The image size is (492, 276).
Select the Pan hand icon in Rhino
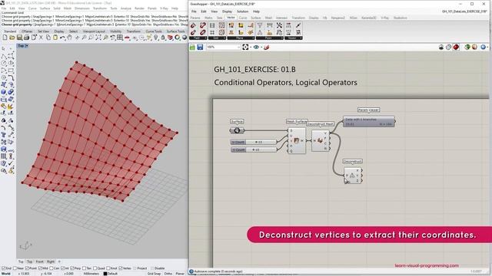(69, 38)
